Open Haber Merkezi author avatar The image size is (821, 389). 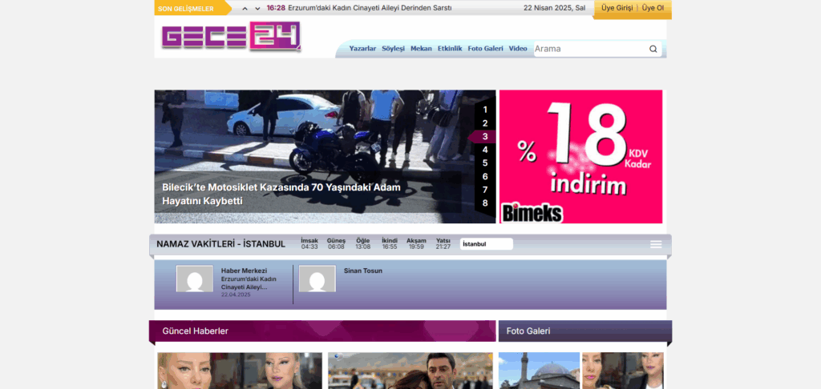click(195, 279)
